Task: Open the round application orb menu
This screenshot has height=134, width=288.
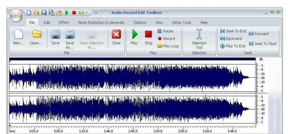Action: tap(16, 15)
